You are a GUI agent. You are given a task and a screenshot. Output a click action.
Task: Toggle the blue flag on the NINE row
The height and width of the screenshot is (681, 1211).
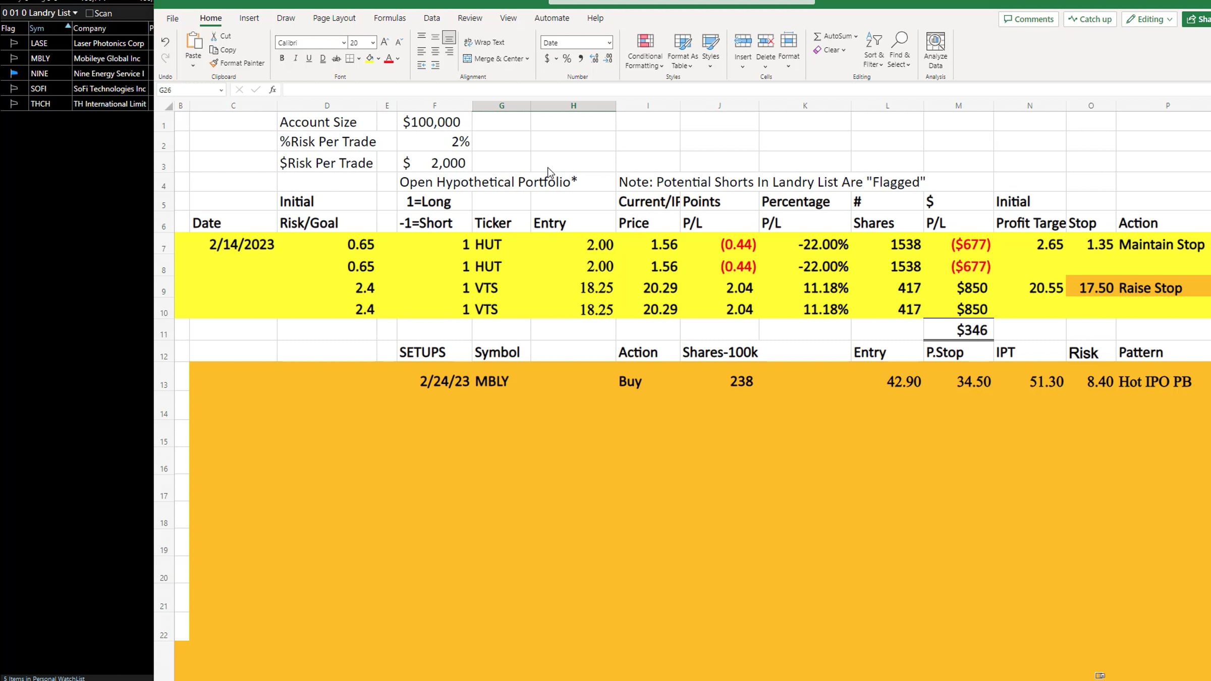[14, 74]
